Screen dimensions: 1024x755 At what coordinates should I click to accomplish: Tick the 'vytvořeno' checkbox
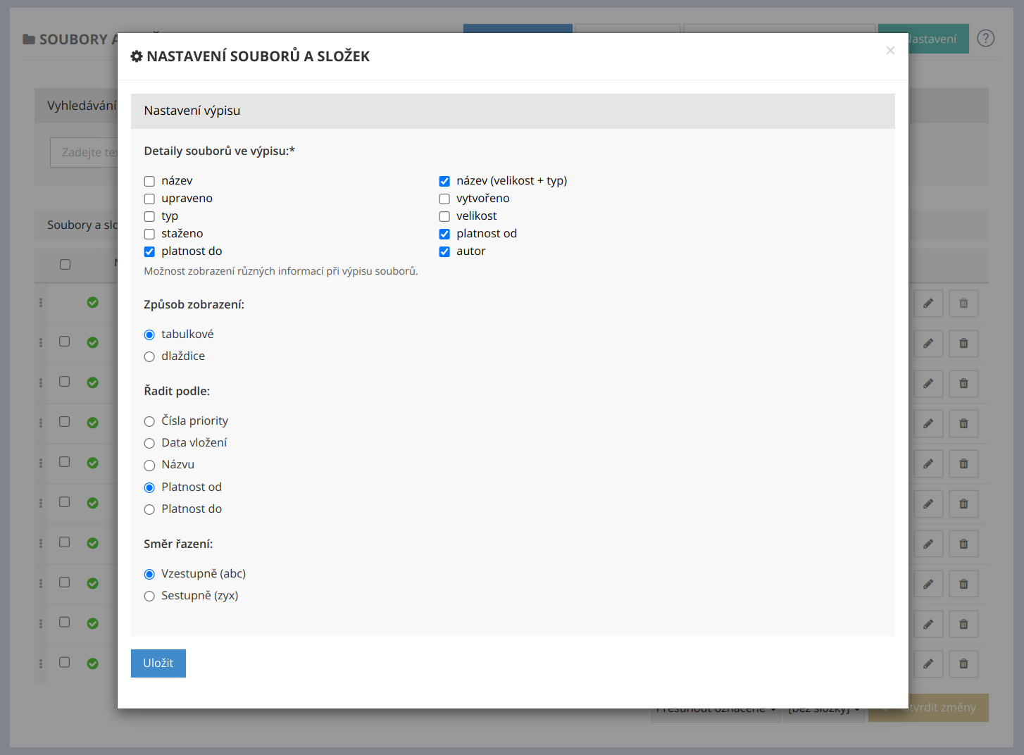(444, 199)
